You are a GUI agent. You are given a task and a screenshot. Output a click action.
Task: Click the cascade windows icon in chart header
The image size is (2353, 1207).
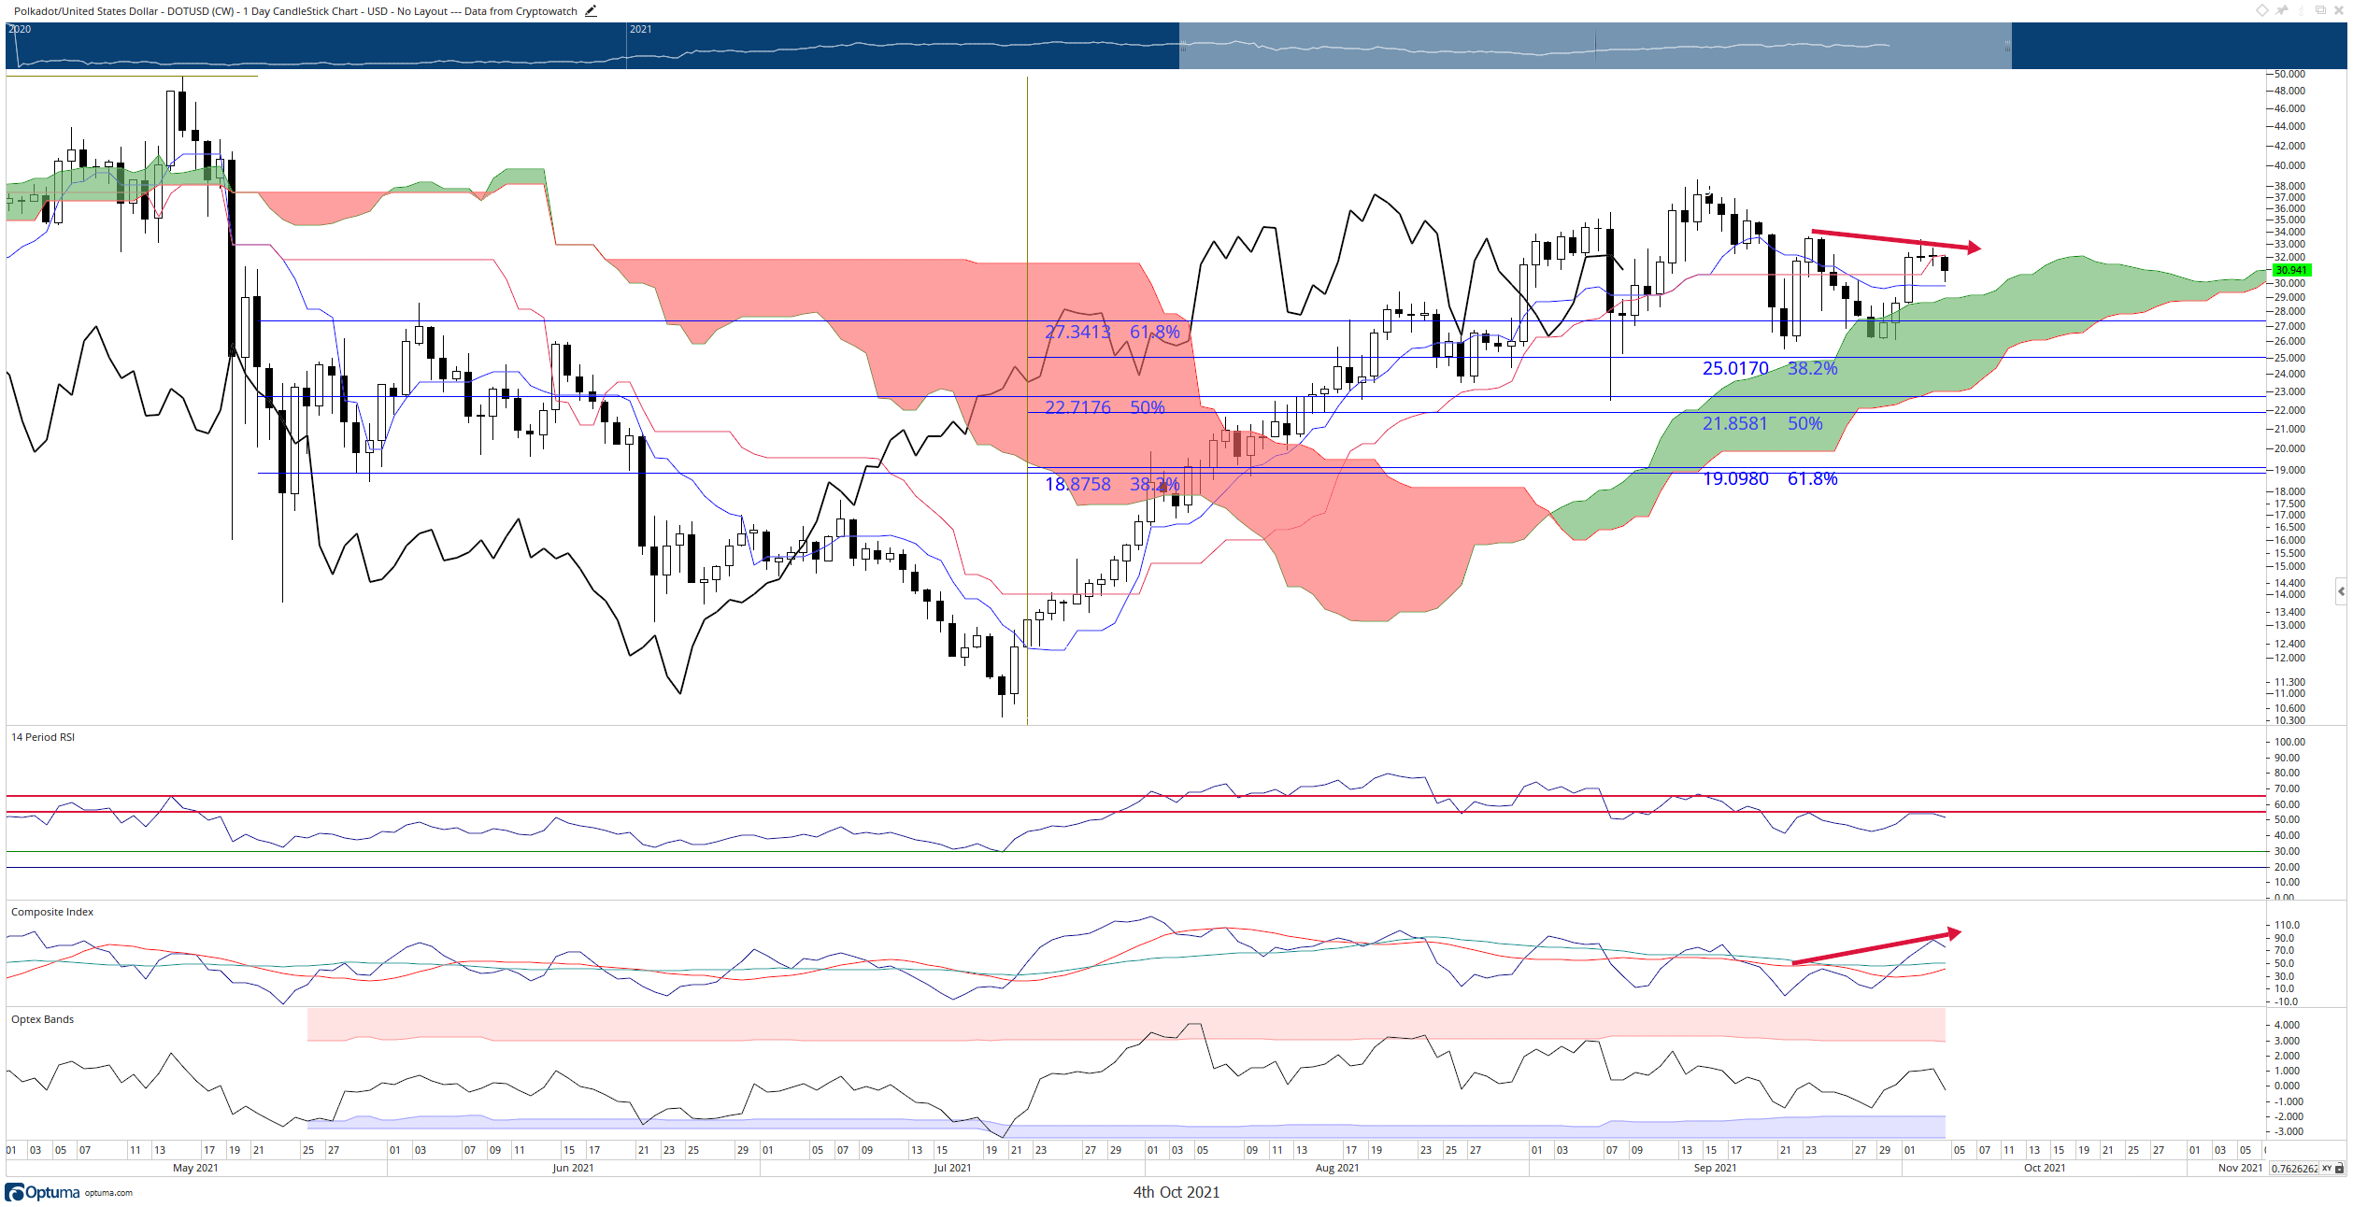point(2320,9)
